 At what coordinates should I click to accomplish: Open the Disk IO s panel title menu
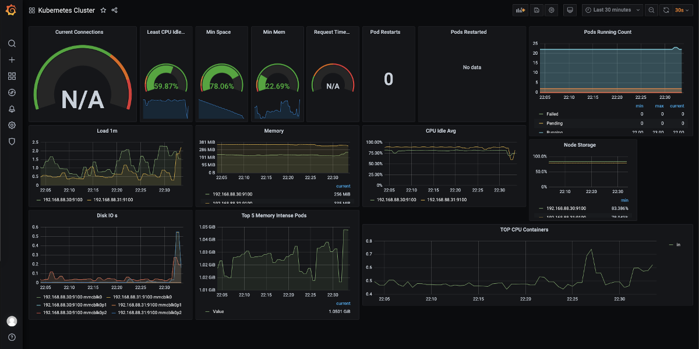110,215
